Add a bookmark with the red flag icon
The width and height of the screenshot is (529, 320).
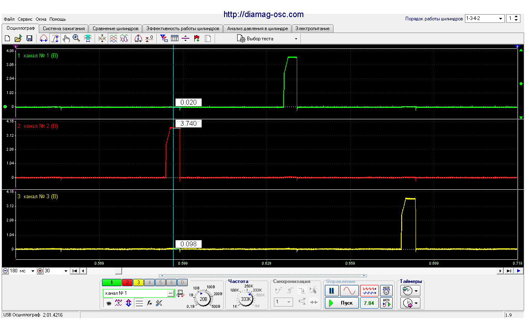(197, 38)
